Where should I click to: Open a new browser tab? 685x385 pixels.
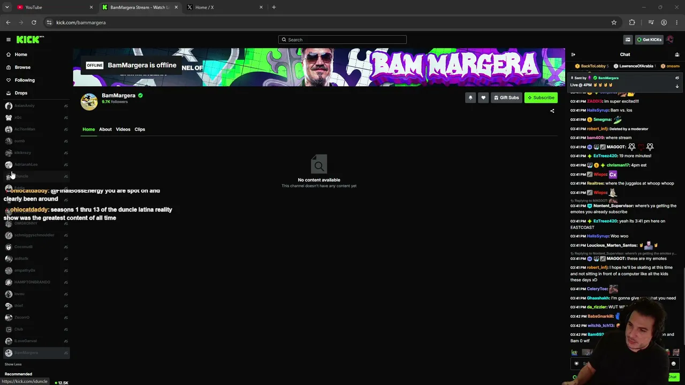[x=274, y=7]
